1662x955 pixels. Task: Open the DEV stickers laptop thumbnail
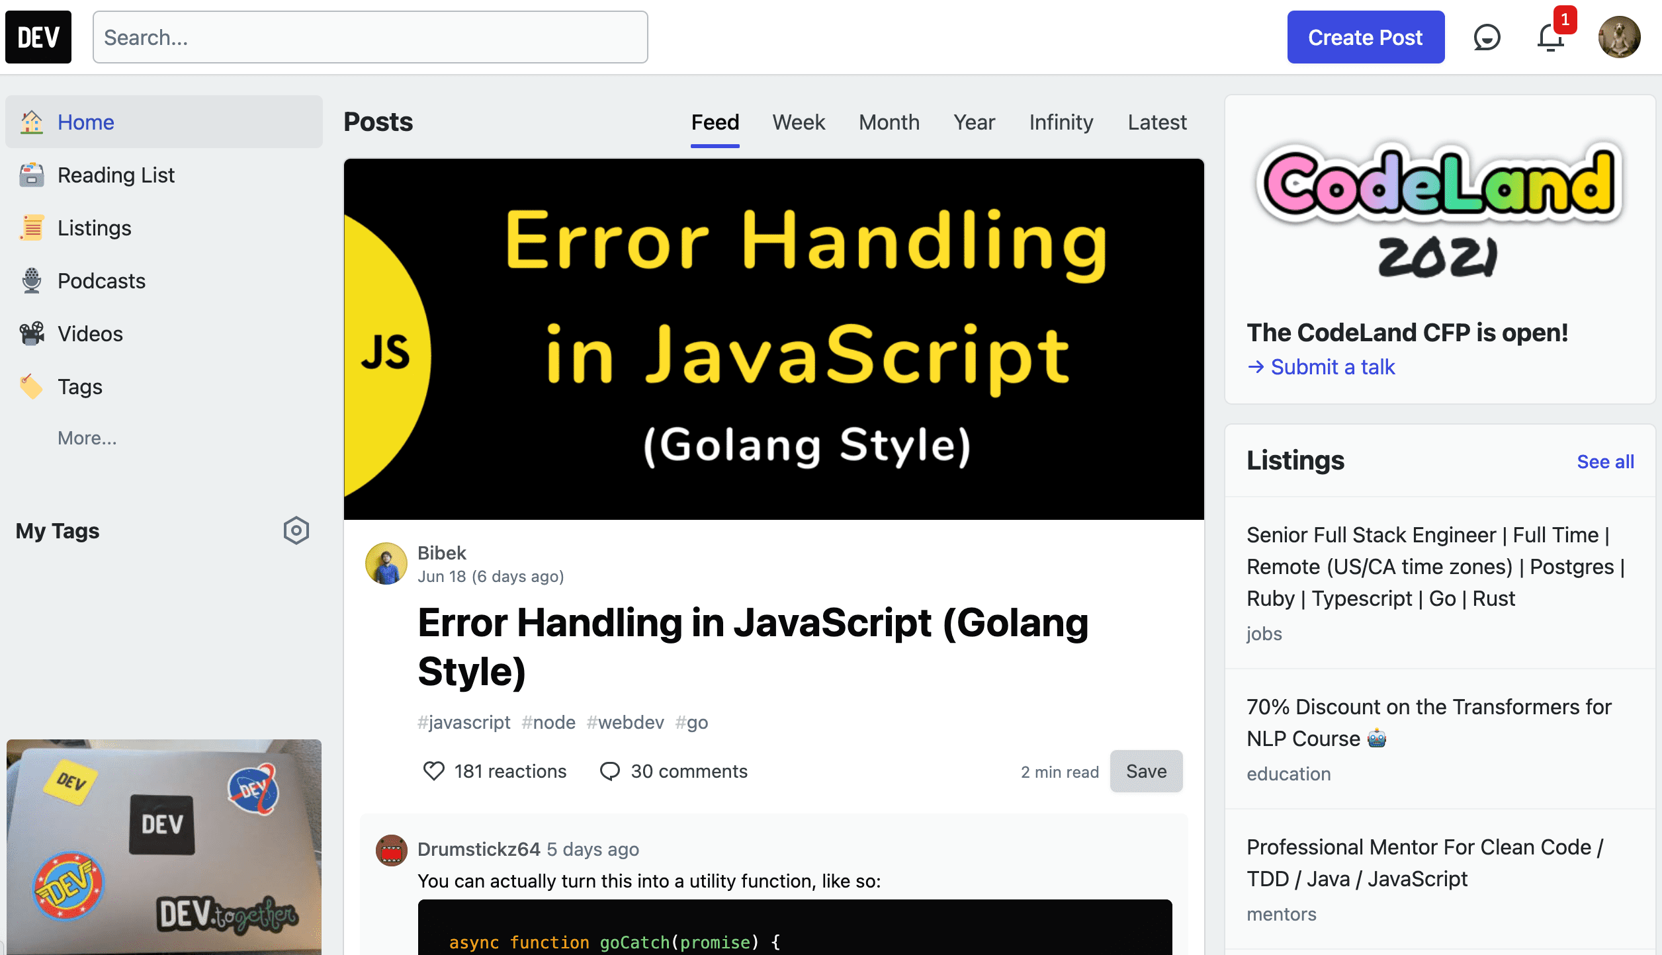(163, 847)
